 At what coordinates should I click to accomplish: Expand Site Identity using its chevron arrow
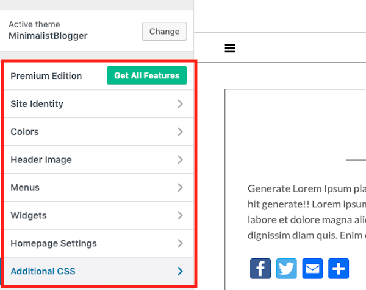coord(180,104)
